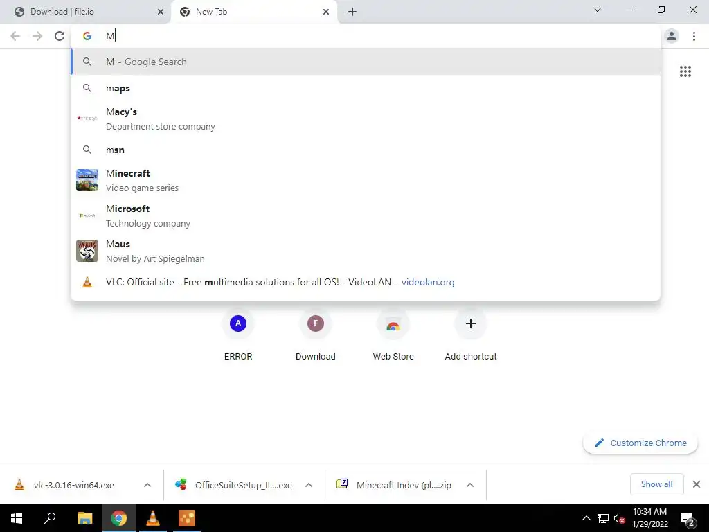Click the muted volume tray icon

pyautogui.click(x=619, y=518)
